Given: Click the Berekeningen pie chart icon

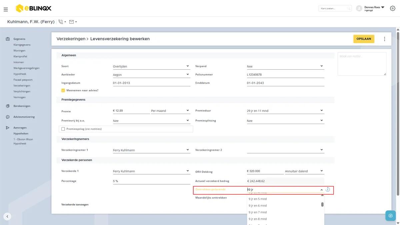Looking at the screenshot, I should tap(8, 106).
